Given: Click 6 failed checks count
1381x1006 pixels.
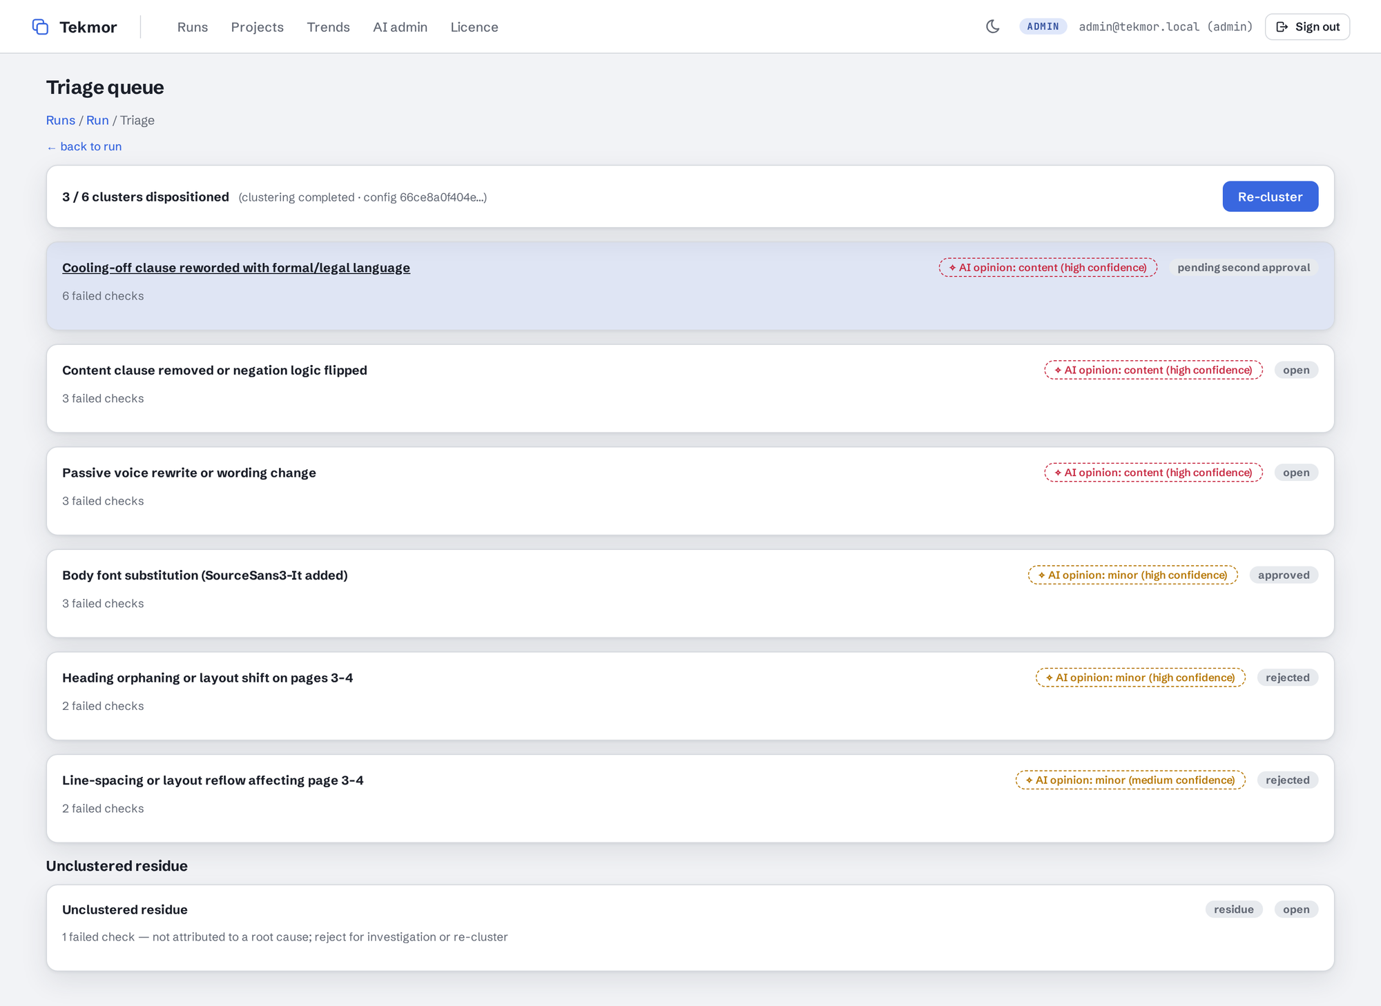Looking at the screenshot, I should click(x=103, y=296).
